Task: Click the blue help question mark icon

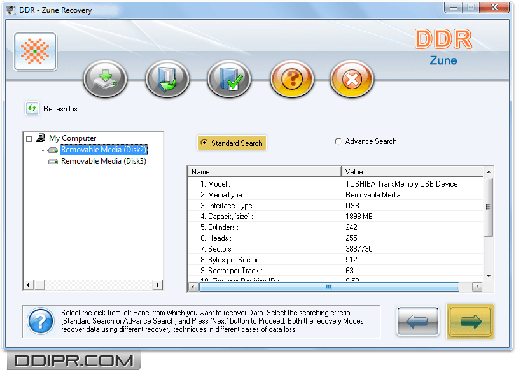Action: [x=41, y=321]
